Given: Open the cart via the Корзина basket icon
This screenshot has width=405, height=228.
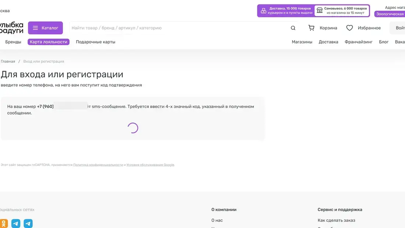Looking at the screenshot, I should click(311, 27).
